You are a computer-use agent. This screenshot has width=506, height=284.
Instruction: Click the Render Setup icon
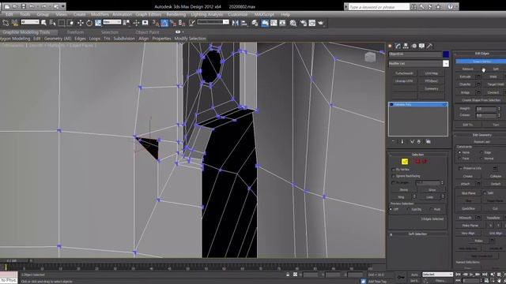click(303, 23)
